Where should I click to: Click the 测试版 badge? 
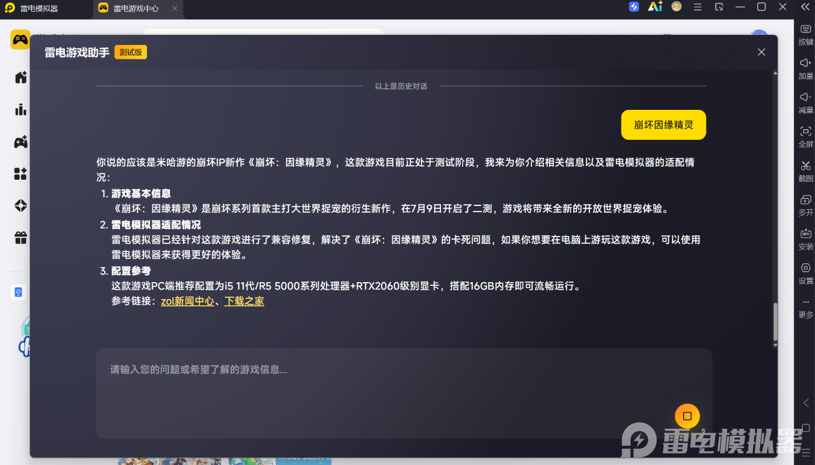131,52
